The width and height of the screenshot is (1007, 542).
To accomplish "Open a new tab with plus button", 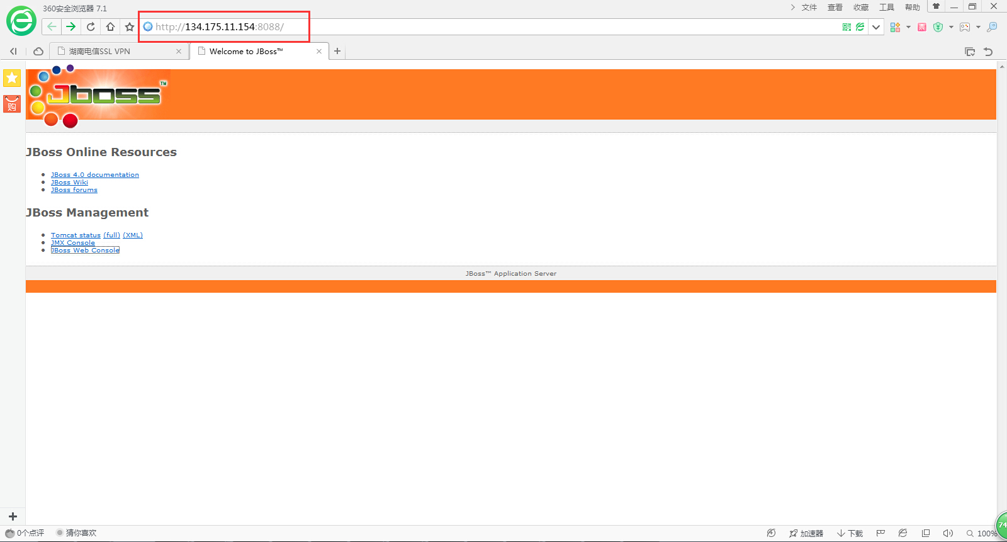I will click(x=337, y=52).
